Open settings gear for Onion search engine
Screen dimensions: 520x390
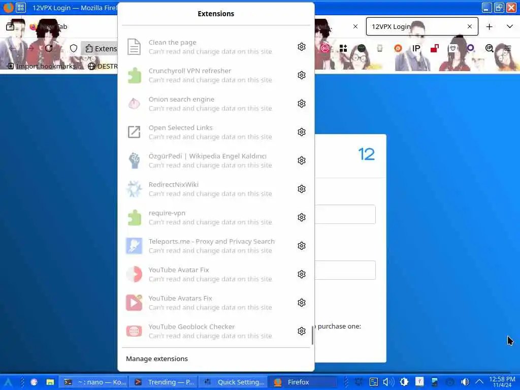click(301, 104)
